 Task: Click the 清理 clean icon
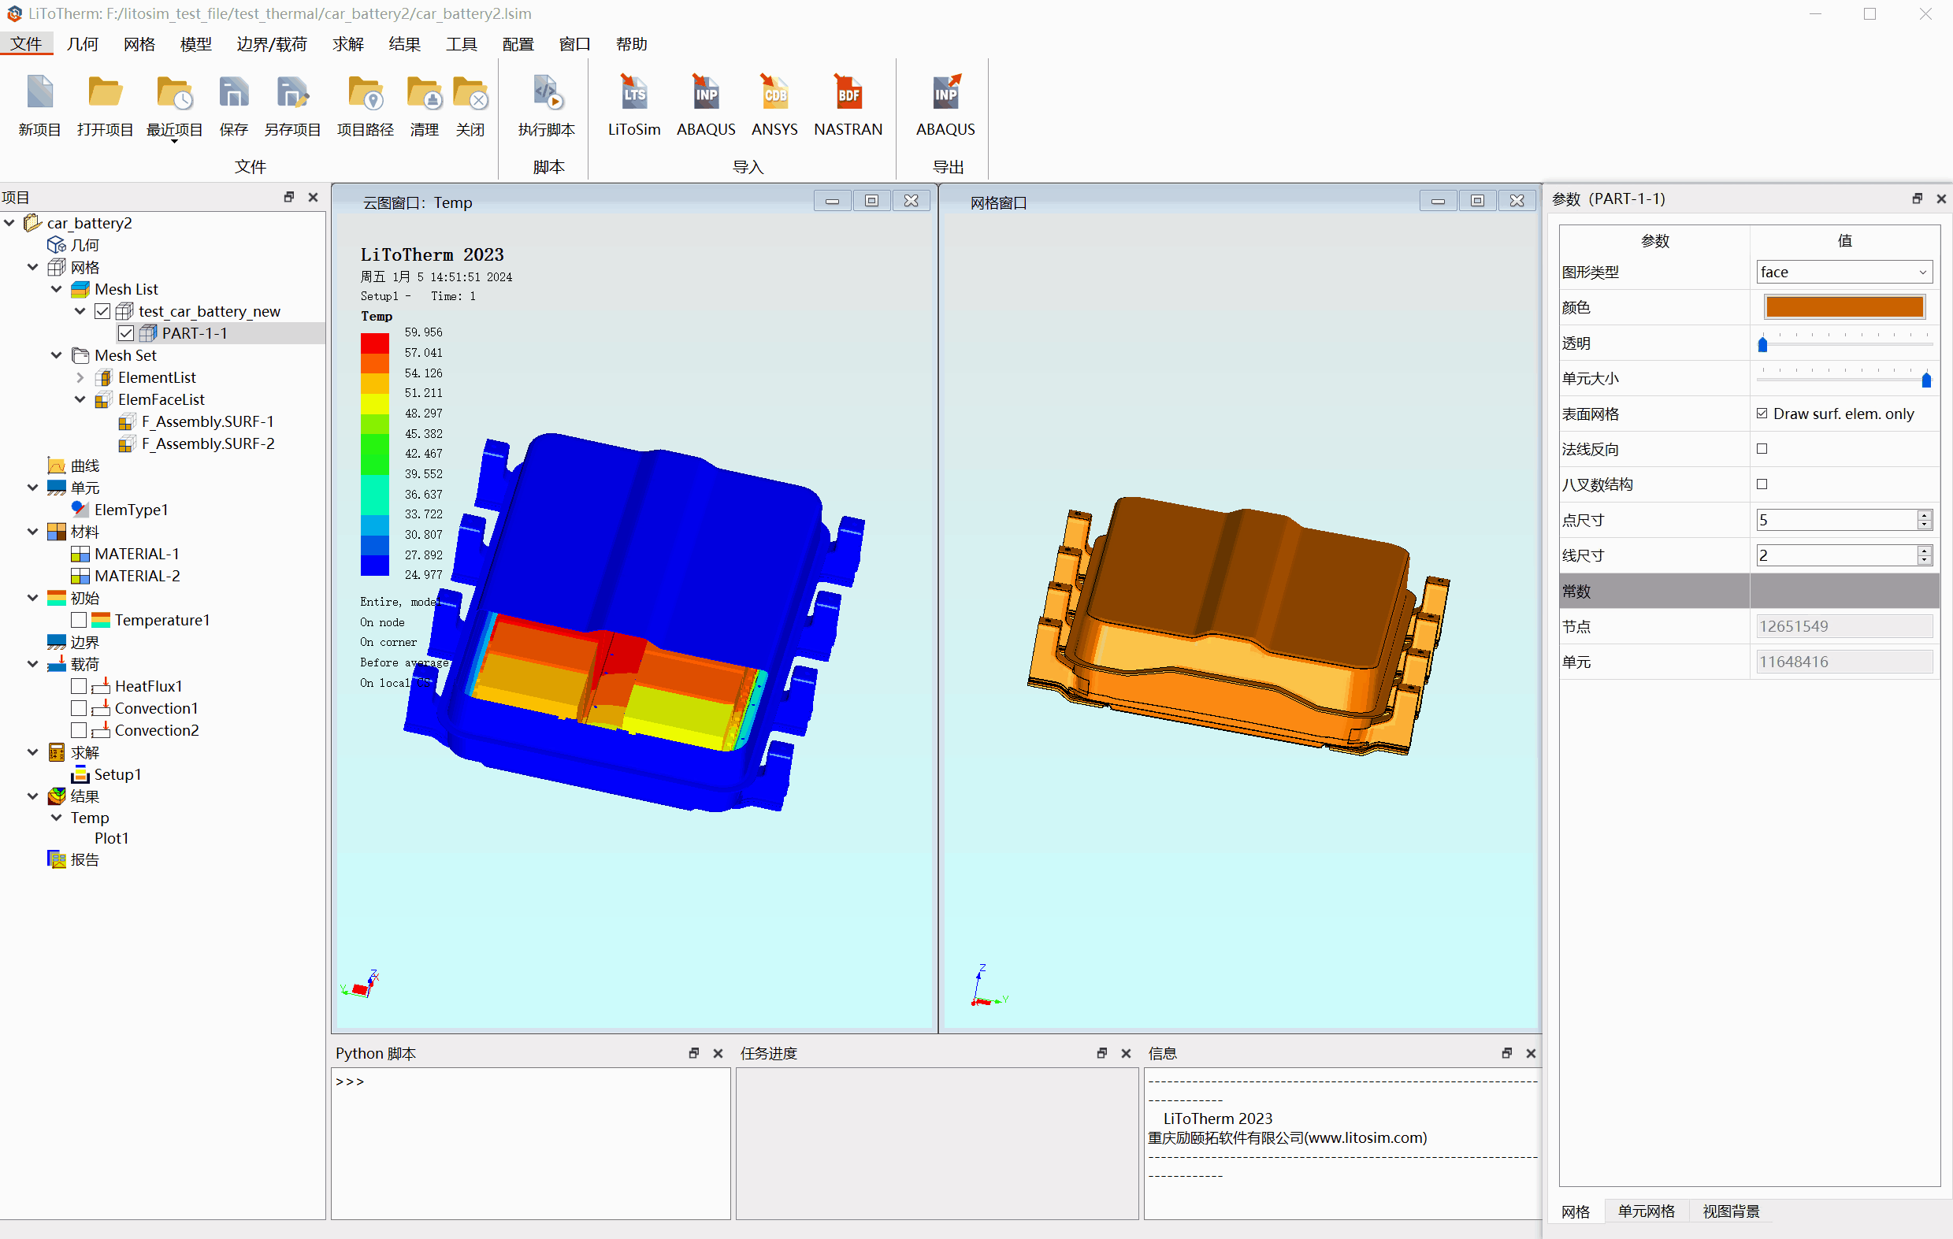(423, 93)
